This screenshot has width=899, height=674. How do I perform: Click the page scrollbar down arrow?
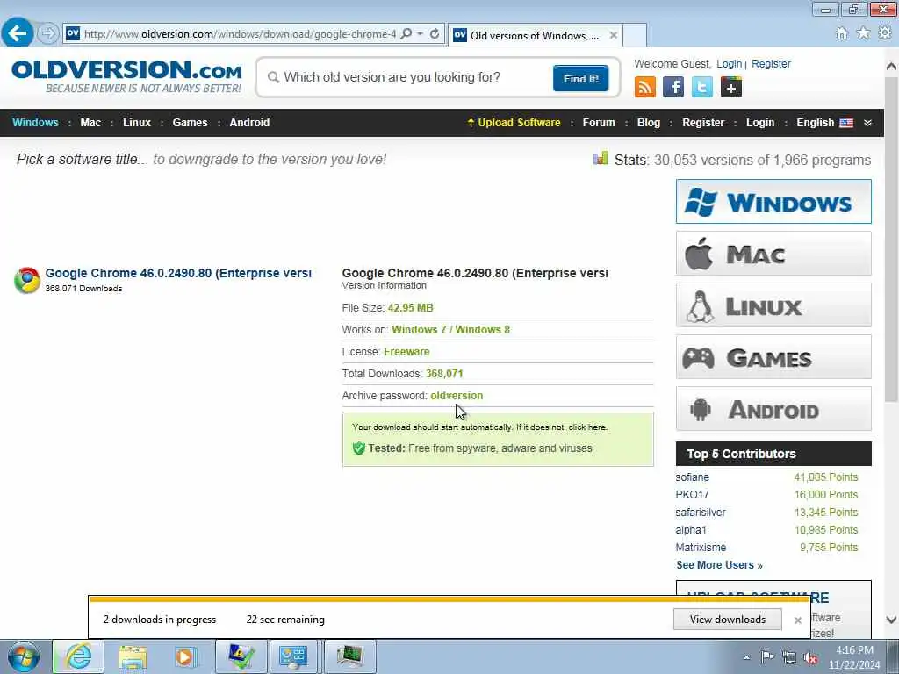pyautogui.click(x=891, y=620)
